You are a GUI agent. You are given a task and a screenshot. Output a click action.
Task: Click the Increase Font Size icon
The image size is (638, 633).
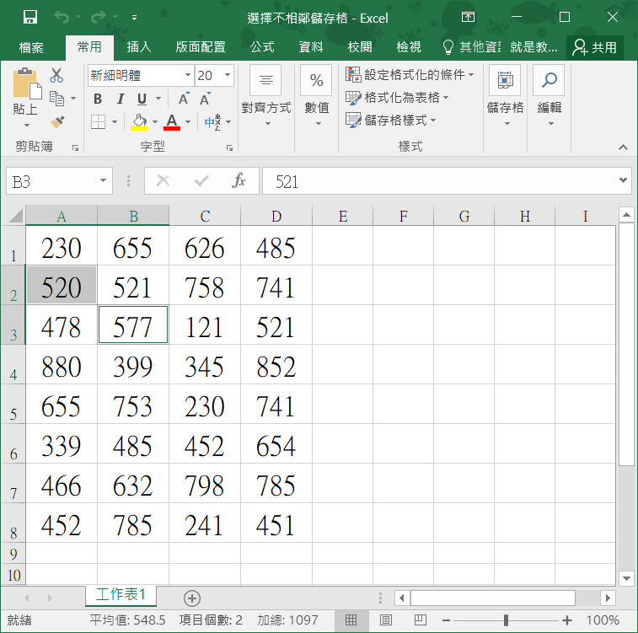(x=183, y=99)
